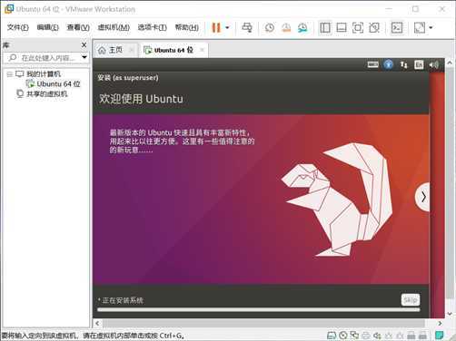The image size is (456, 341).
Task: Pause the virtual machine with the orange pause icon
Action: pyautogui.click(x=216, y=28)
